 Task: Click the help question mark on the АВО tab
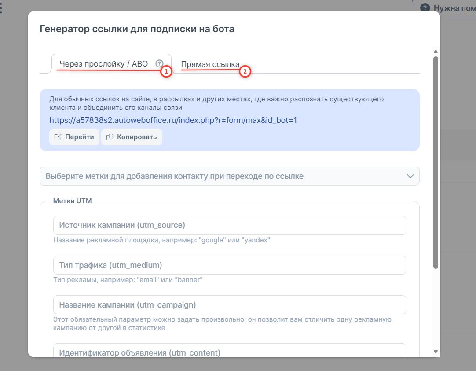coord(159,63)
